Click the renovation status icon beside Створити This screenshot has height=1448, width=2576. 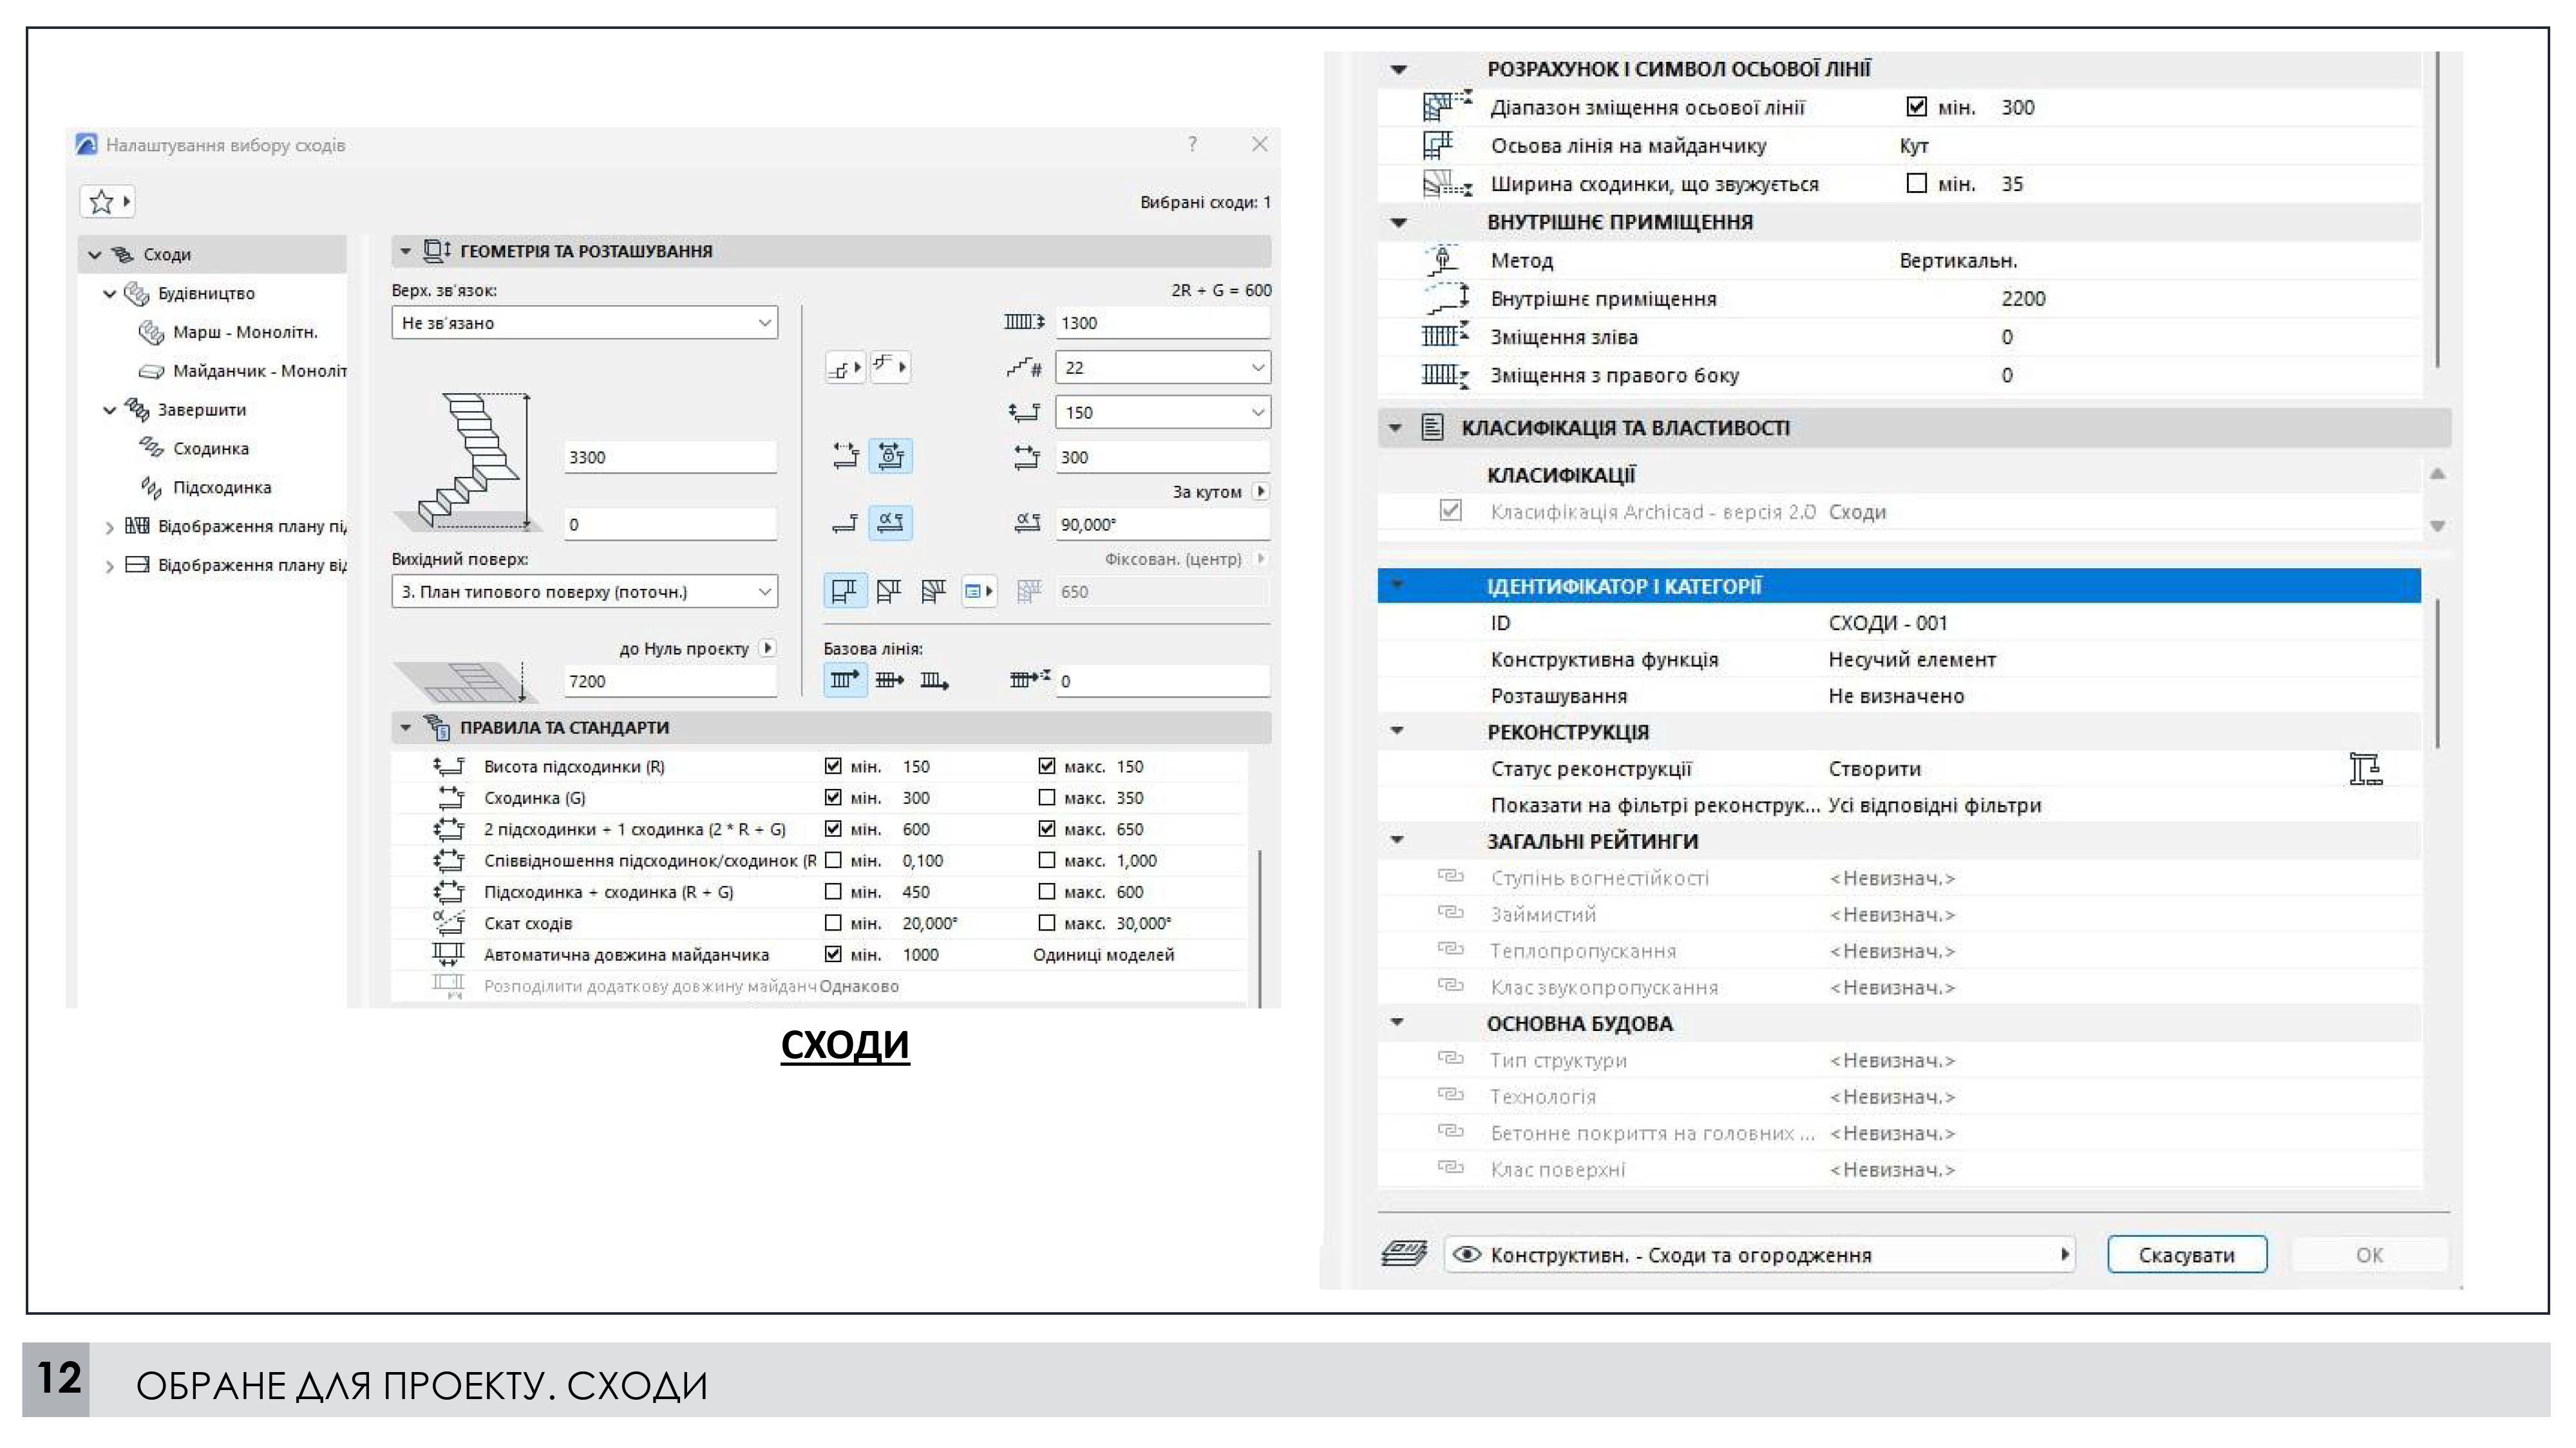[x=2365, y=770]
